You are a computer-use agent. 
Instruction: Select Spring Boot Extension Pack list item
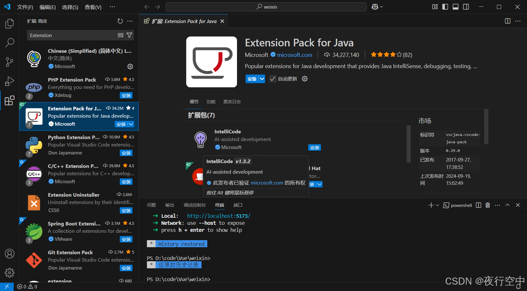[x=79, y=231]
